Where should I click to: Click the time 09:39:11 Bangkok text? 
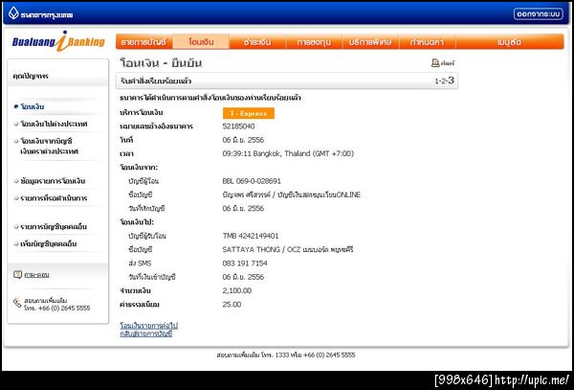[288, 153]
